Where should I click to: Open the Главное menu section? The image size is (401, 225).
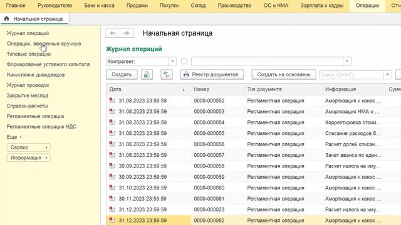pos(16,6)
